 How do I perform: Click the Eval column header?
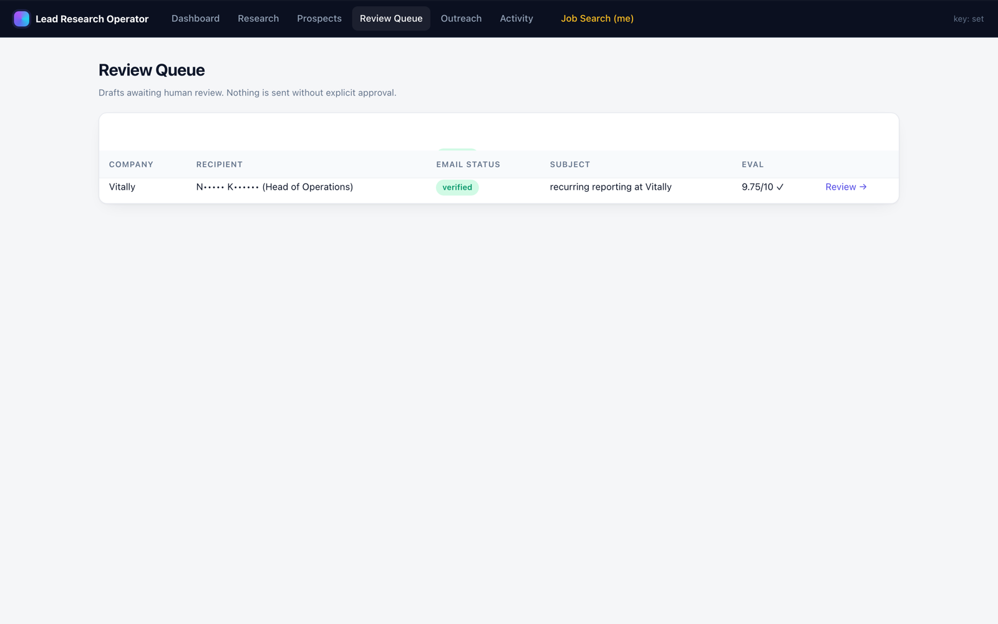click(x=752, y=165)
